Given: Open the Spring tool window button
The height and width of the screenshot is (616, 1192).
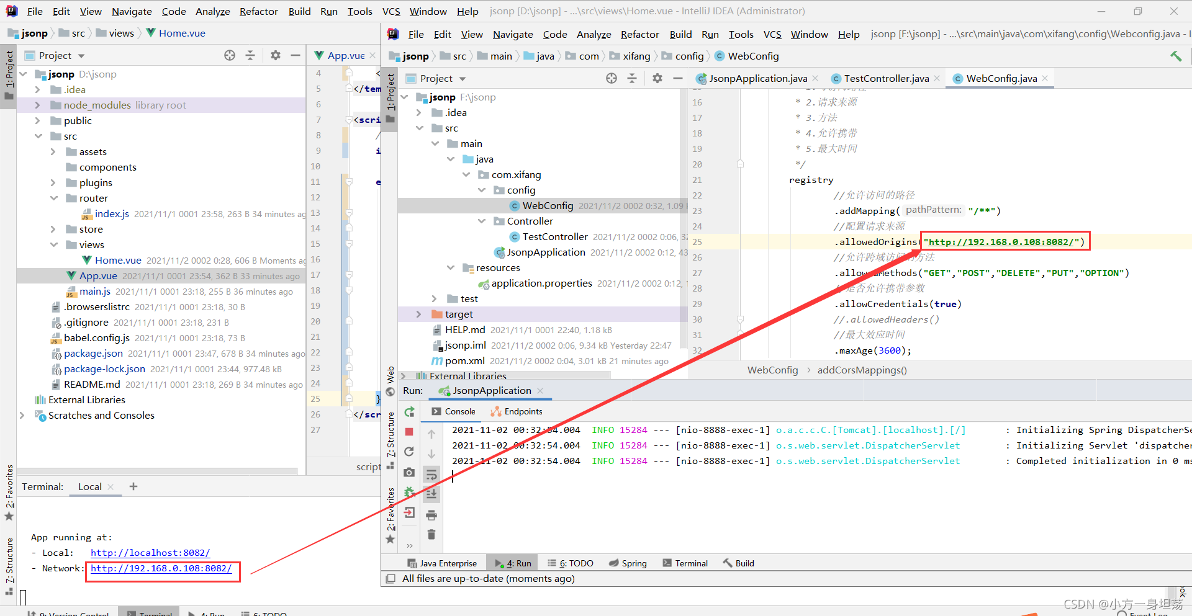Looking at the screenshot, I should [628, 563].
